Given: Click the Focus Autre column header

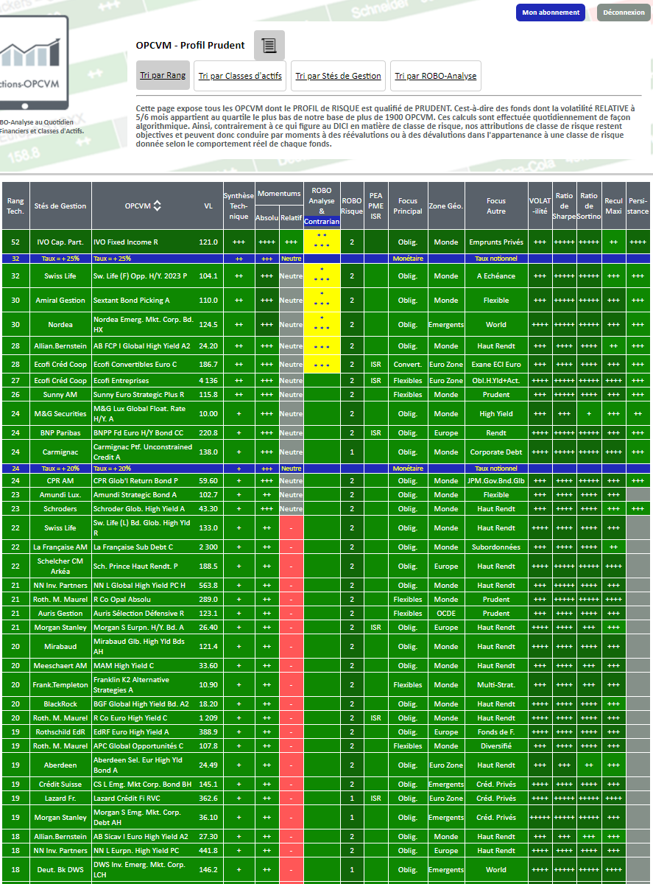Looking at the screenshot, I should (496, 206).
